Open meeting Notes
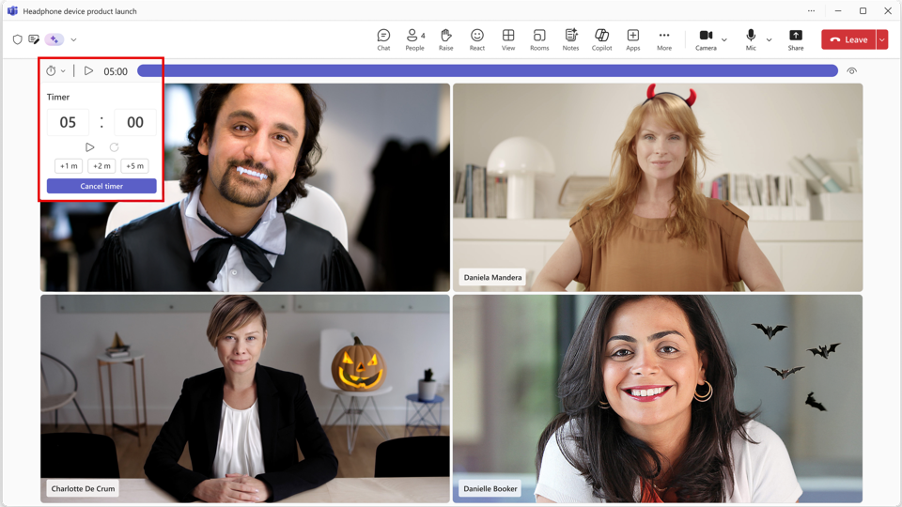Image resolution: width=902 pixels, height=507 pixels. coord(570,39)
